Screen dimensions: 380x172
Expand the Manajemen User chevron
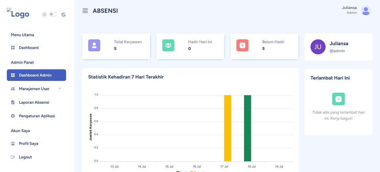(x=60, y=89)
